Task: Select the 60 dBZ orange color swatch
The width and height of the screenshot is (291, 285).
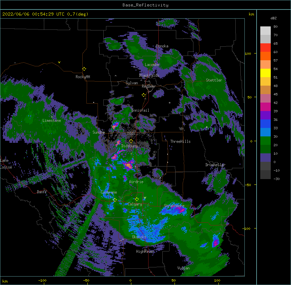Action: 265,56
